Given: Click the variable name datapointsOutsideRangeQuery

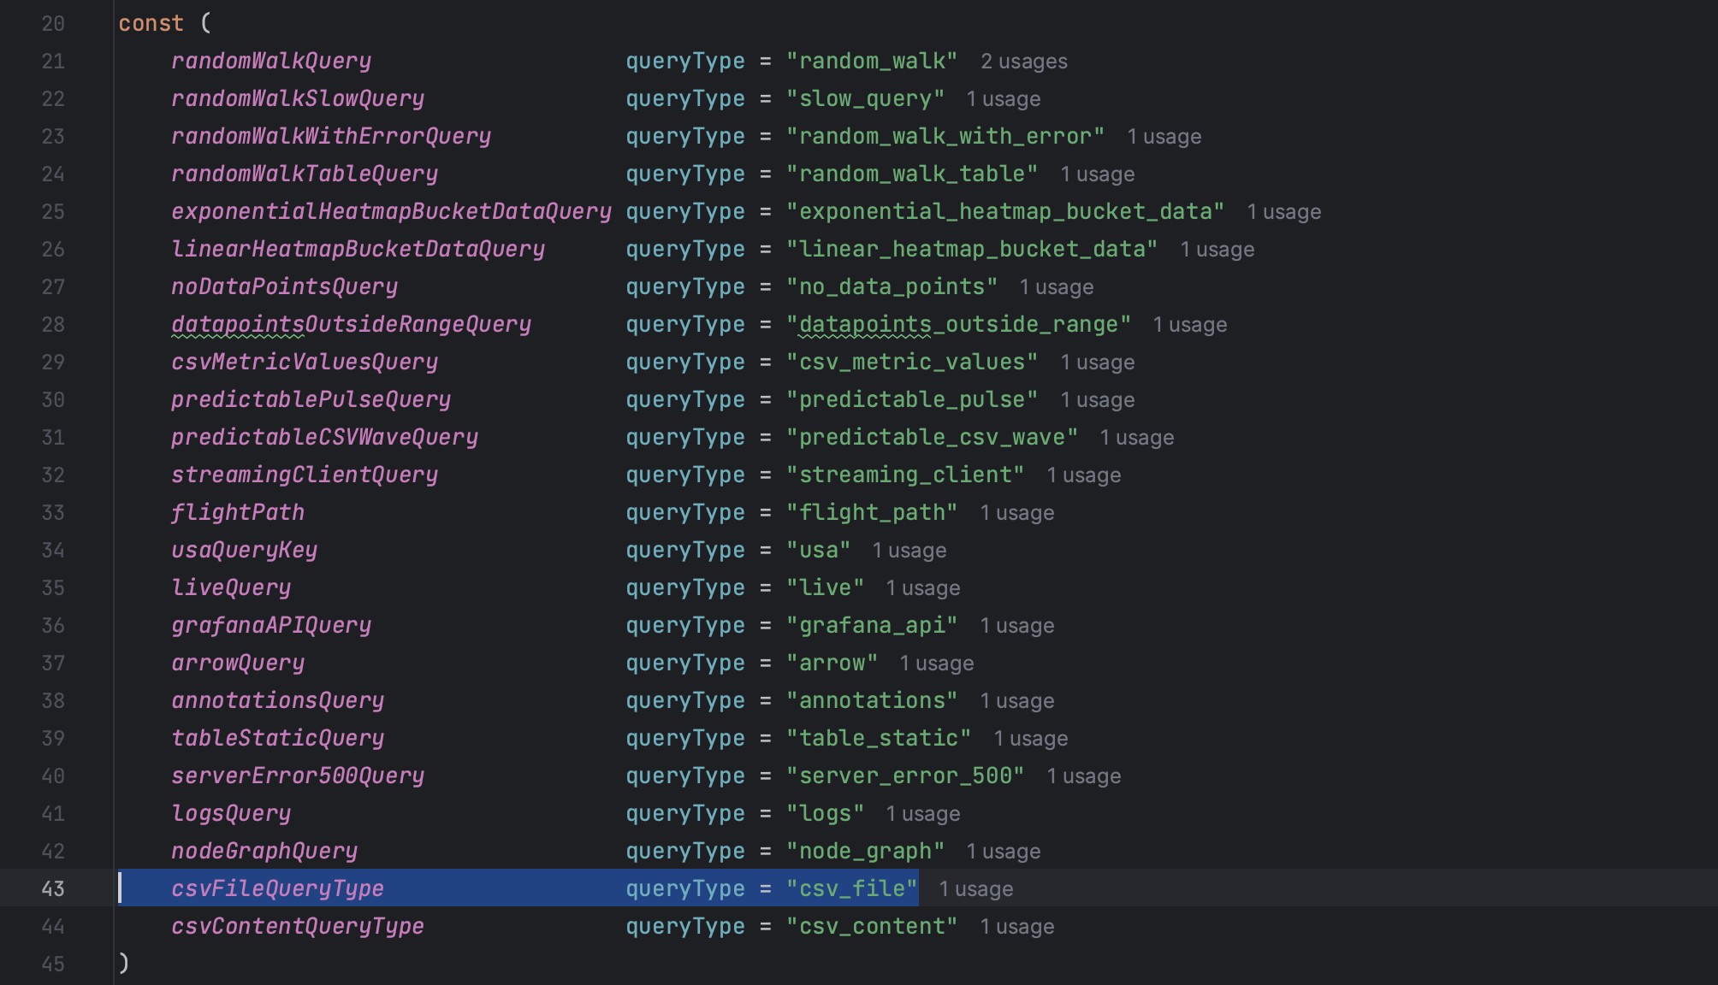Looking at the screenshot, I should point(351,324).
